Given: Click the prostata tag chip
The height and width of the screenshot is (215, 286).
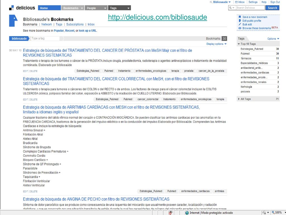Looking at the screenshot, I should pos(189,71).
